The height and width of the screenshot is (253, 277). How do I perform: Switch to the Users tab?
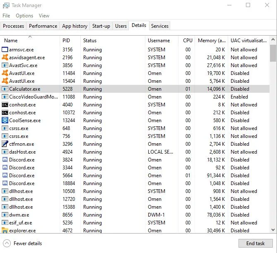(x=121, y=26)
